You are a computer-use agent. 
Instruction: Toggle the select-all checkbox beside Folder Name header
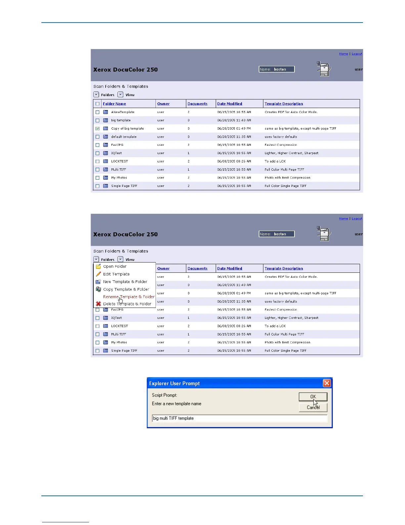point(97,104)
